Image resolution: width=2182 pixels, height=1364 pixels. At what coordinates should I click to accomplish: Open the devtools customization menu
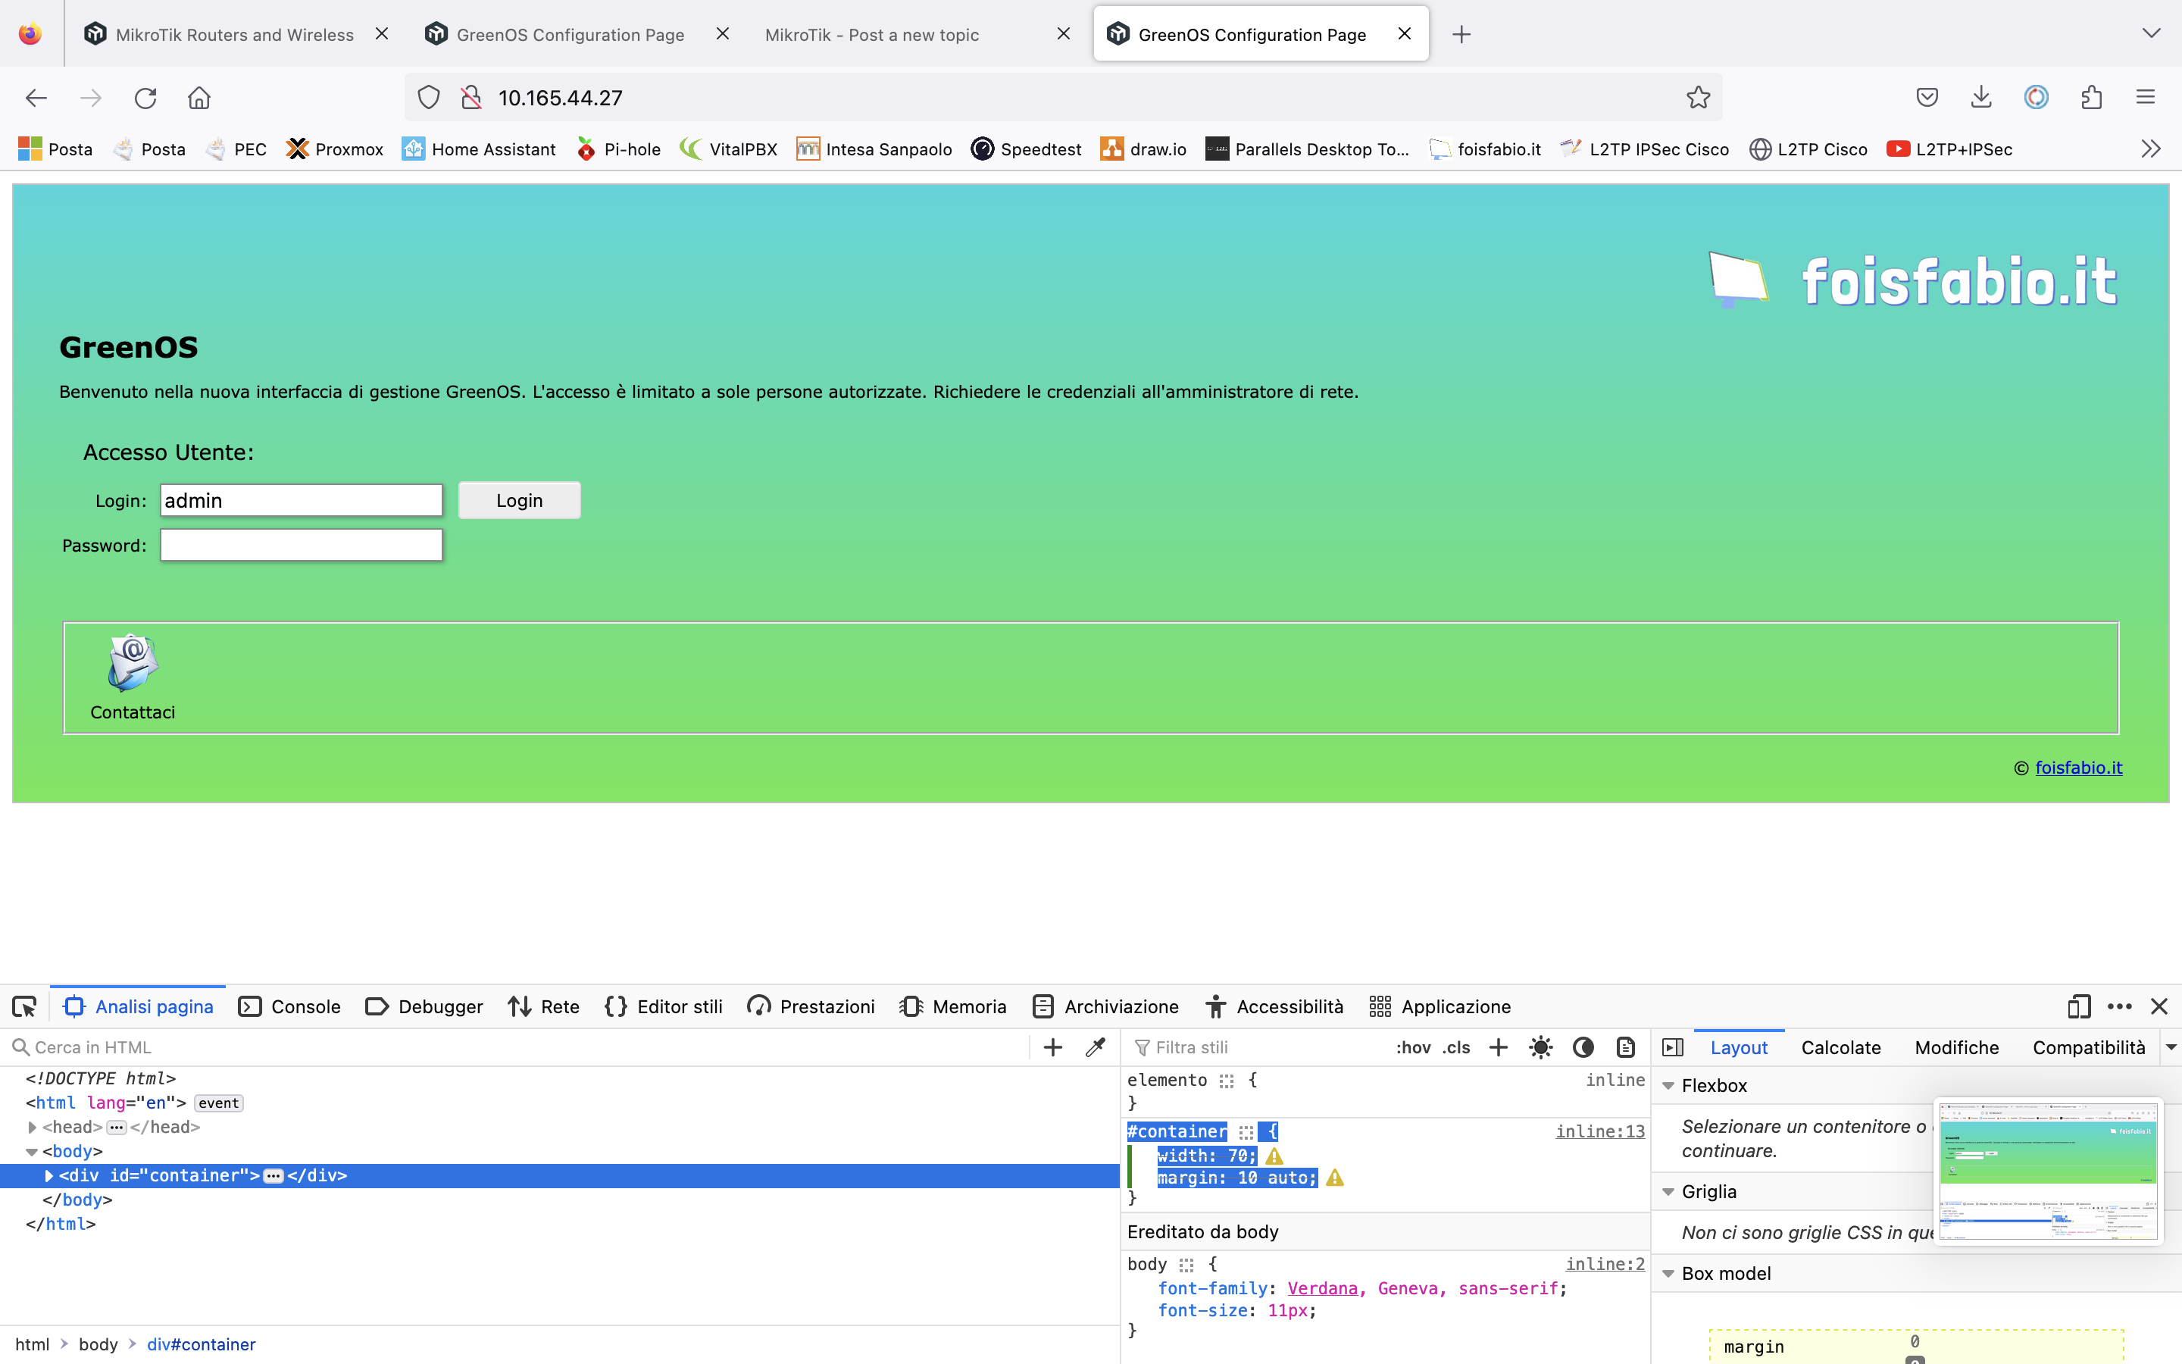(2120, 1006)
